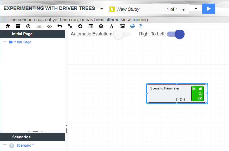
Task: Open the code brackets icon
Action: tap(50, 26)
